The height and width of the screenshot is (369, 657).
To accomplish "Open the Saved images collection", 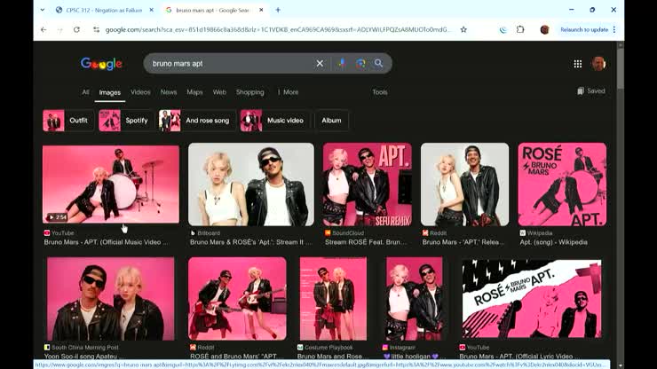I will click(x=591, y=91).
